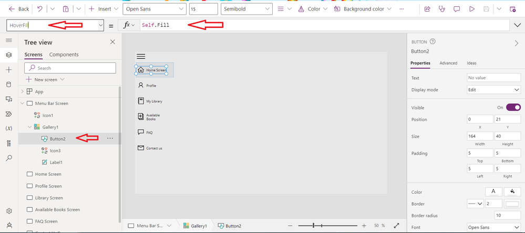The width and height of the screenshot is (525, 233).
Task: Open the Display mode dropdown
Action: coord(493,90)
